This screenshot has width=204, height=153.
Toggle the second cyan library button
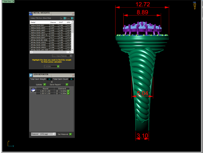click(72, 18)
